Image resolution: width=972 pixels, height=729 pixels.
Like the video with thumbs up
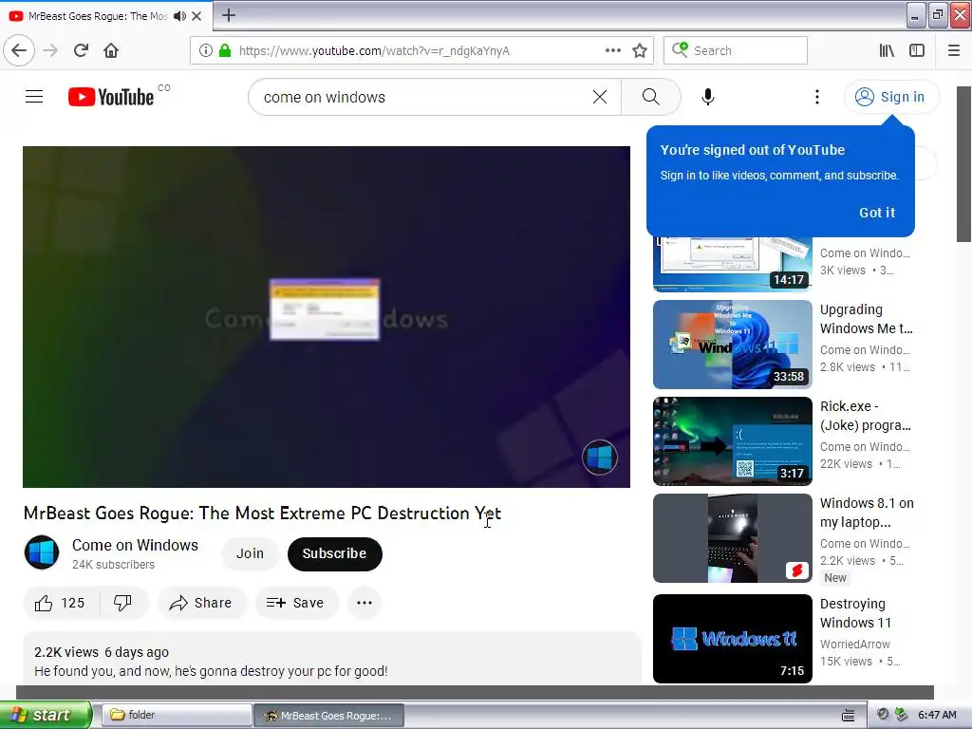pyautogui.click(x=61, y=603)
